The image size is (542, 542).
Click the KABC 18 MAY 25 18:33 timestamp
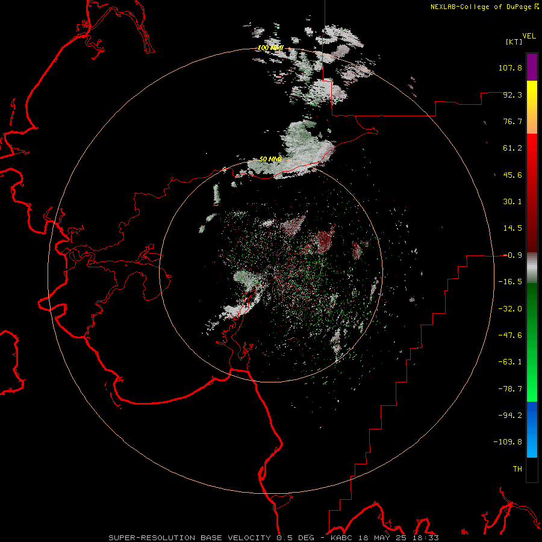[x=385, y=538]
